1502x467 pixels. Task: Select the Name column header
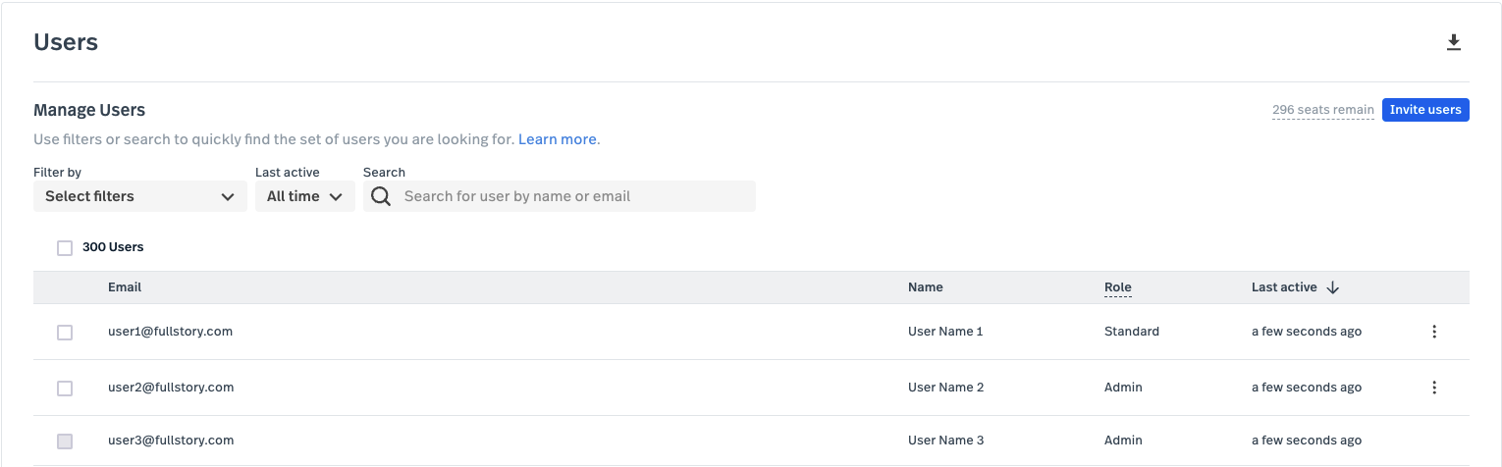click(x=925, y=287)
